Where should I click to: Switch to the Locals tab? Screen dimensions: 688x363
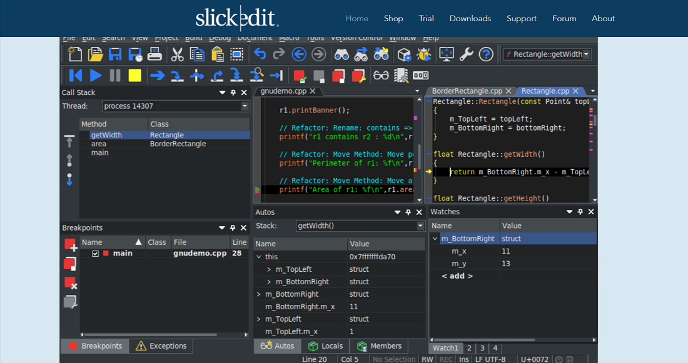[326, 346]
